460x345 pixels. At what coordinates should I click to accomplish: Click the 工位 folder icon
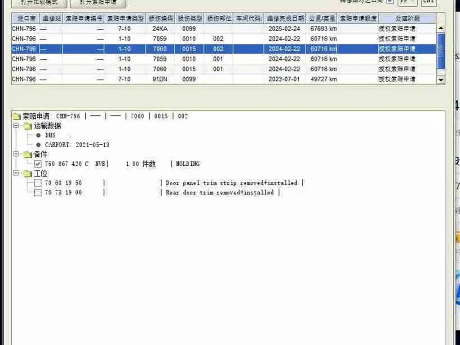tap(28, 174)
